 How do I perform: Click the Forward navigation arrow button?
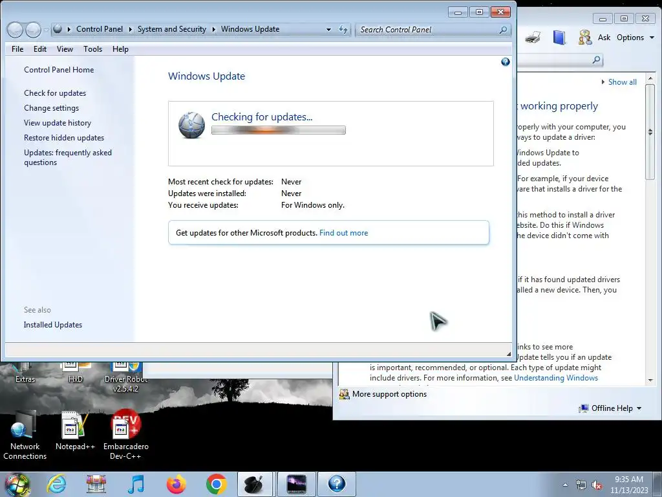tap(33, 30)
